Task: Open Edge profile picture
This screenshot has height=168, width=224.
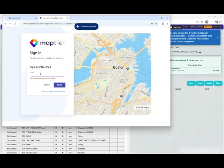Action: tap(207, 22)
